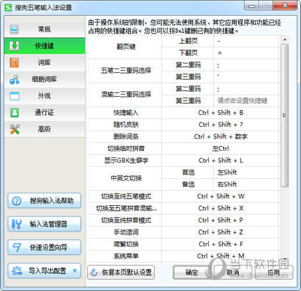Screen dimensions: 301x291
Task: Click the 快速设置向导 wizard icon
Action: pos(17,247)
